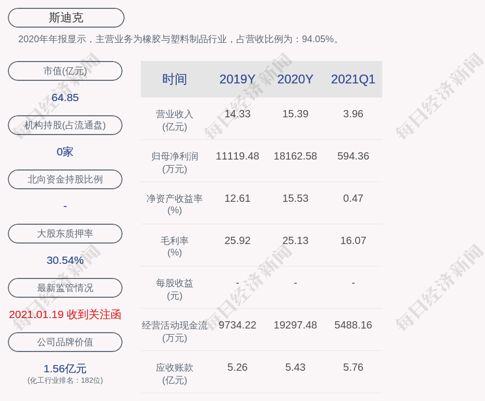
Task: Click cash flow value 5488.16
Action: pos(353,325)
